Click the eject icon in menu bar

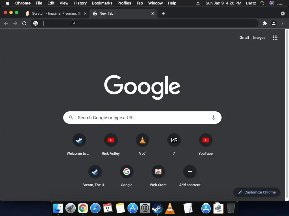coord(198,3)
